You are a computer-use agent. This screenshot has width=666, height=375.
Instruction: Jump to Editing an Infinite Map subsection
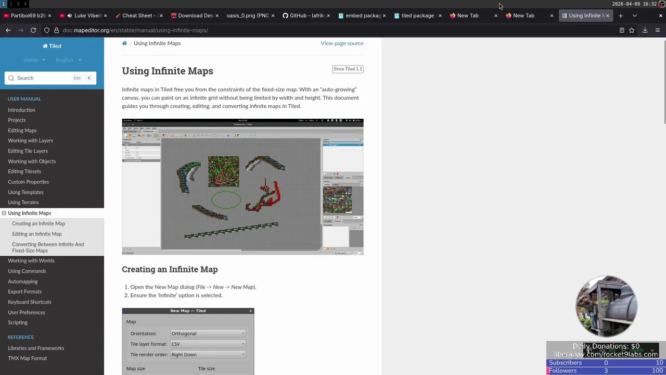click(36, 234)
